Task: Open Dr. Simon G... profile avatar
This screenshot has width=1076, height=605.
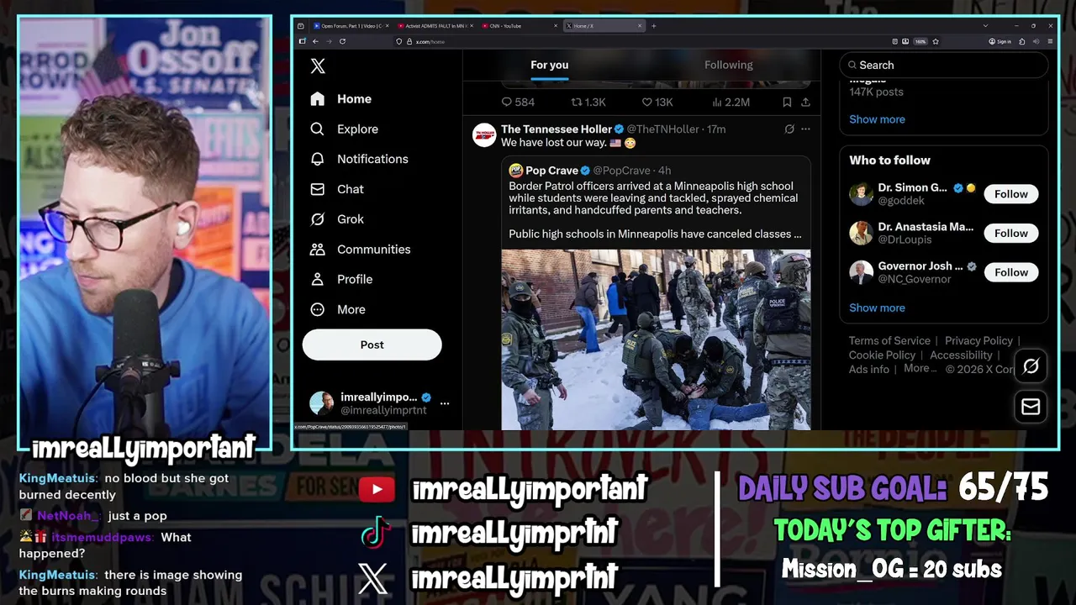Action: [861, 194]
